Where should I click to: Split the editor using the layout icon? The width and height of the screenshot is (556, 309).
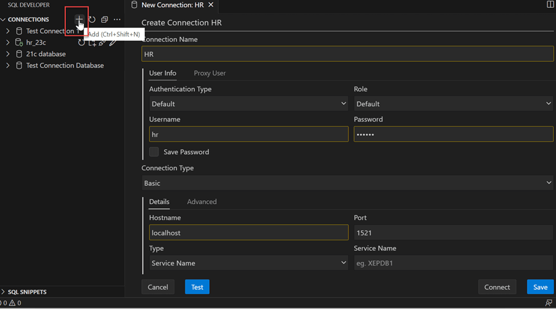pos(550,5)
